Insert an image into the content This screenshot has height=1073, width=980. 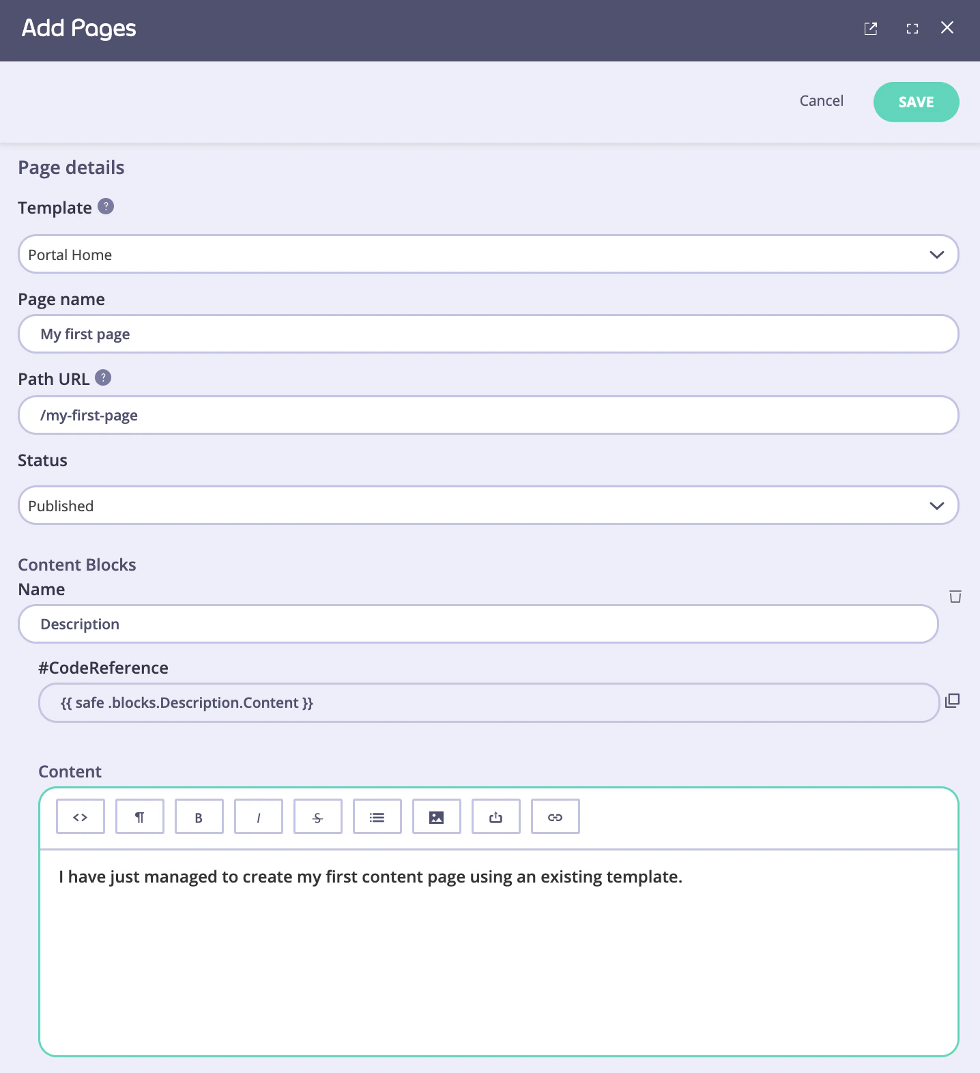pos(436,816)
